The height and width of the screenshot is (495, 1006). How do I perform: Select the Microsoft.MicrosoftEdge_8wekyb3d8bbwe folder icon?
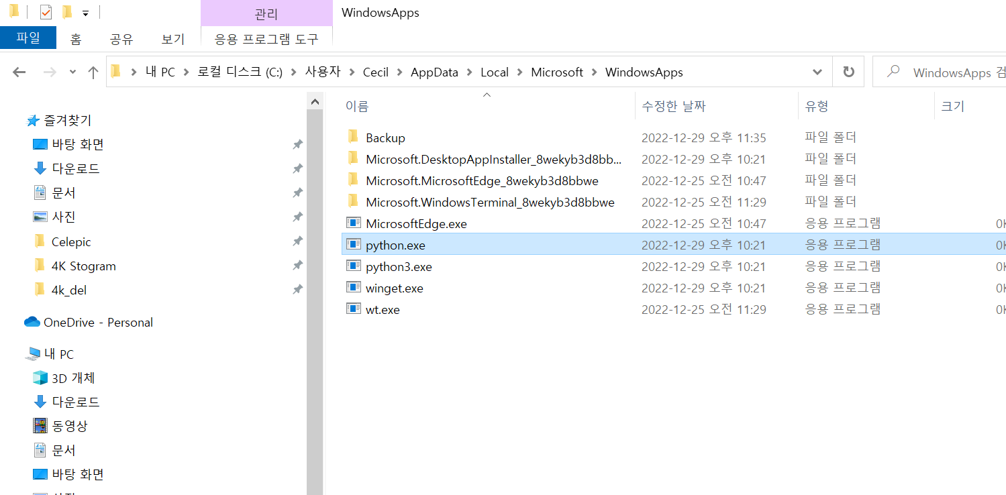[353, 180]
